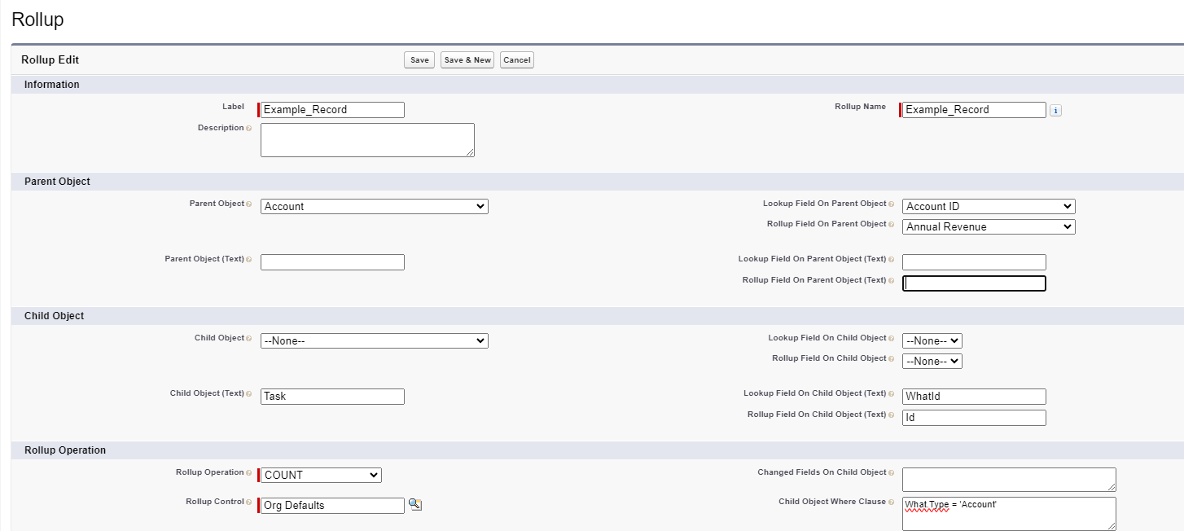The height and width of the screenshot is (531, 1184).
Task: Click the Child Object (Text) field containing Task
Action: click(x=331, y=397)
